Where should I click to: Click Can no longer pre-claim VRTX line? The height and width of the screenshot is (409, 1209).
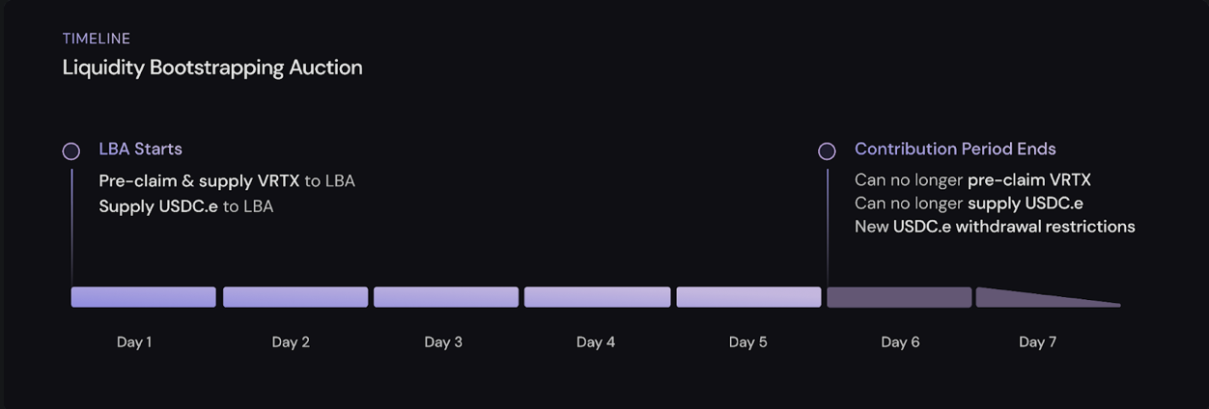click(972, 180)
